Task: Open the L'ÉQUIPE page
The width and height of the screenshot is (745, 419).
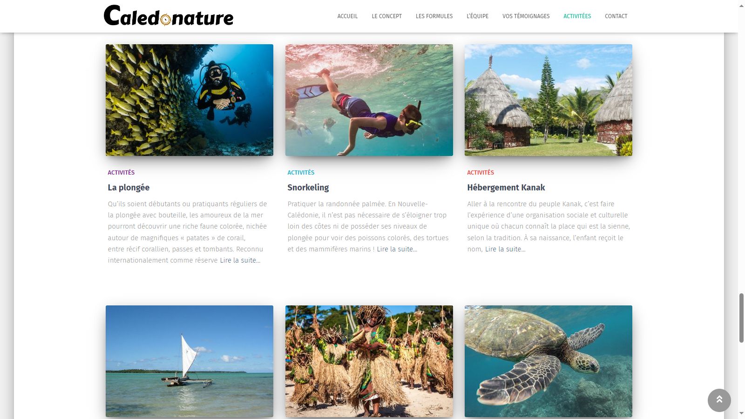Action: tap(477, 16)
